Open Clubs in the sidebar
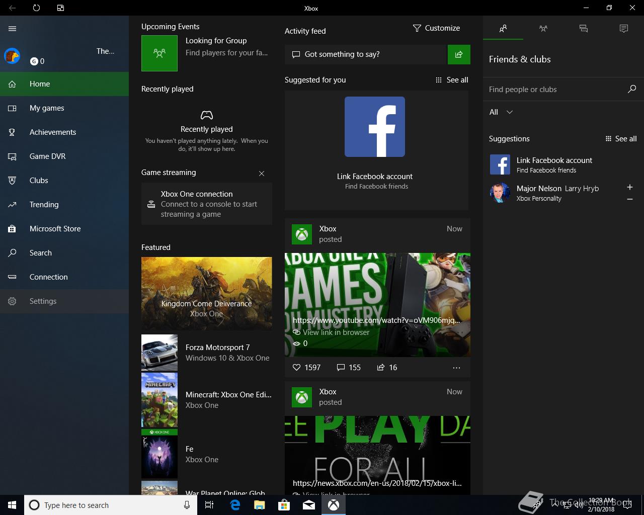This screenshot has height=515, width=644. click(x=64, y=181)
